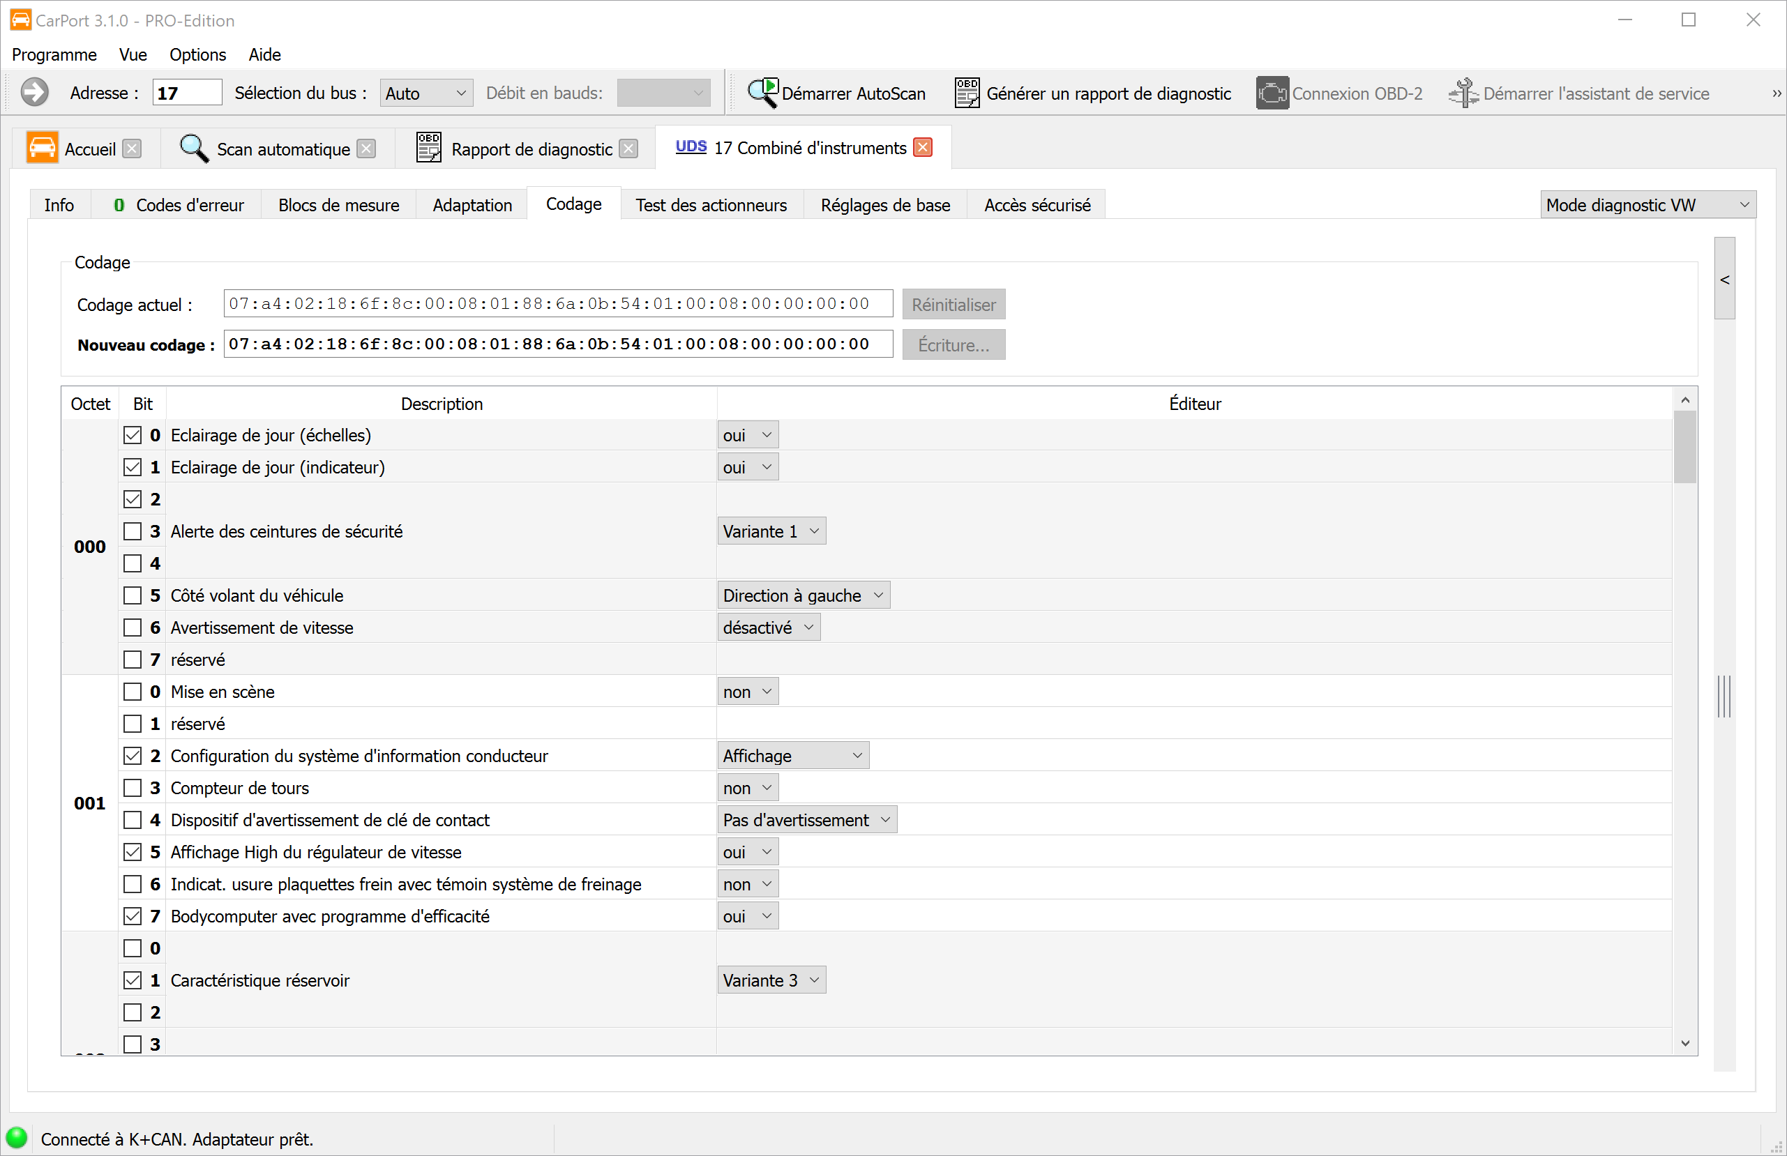Click the Réinitialiser button

point(953,305)
